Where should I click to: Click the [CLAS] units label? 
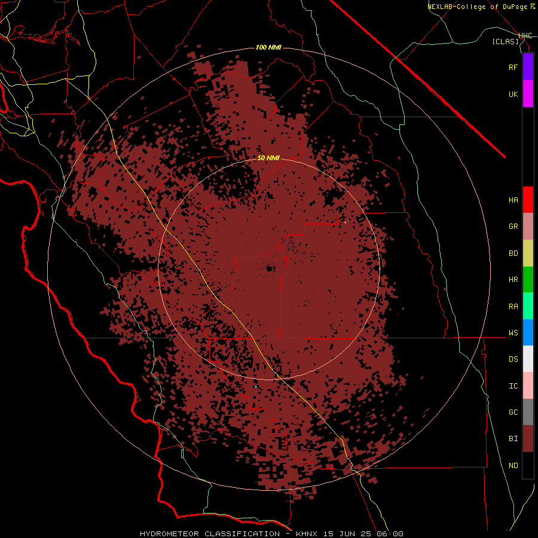pyautogui.click(x=505, y=41)
